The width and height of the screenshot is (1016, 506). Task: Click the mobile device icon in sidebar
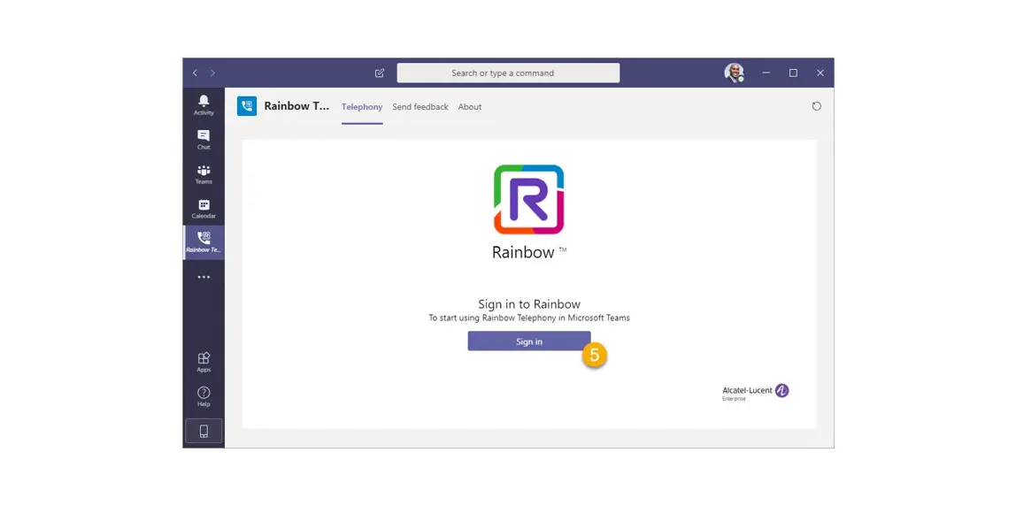coord(204,431)
